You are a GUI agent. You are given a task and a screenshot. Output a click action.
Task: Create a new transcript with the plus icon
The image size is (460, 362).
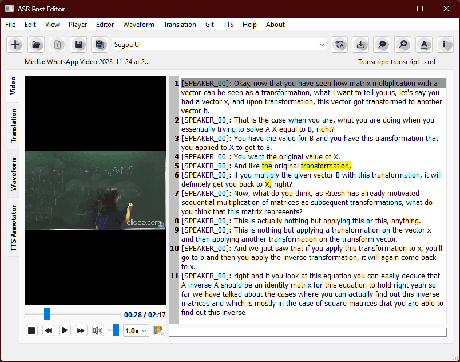(x=15, y=44)
